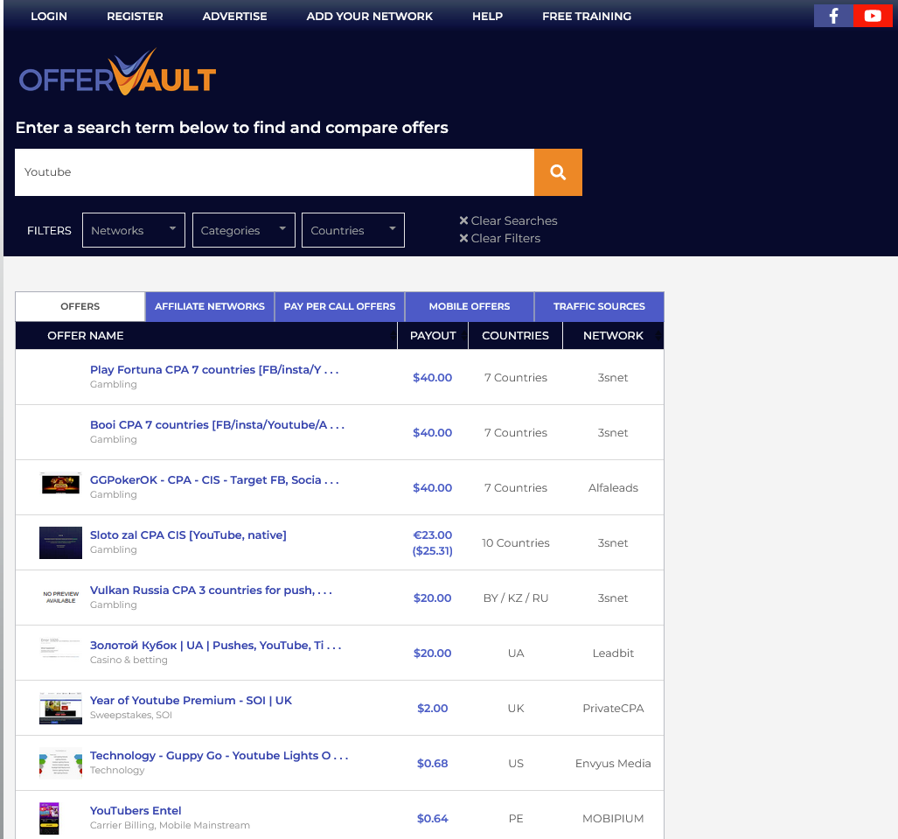This screenshot has width=898, height=839.
Task: Clear Searches via the X link
Action: [x=508, y=220]
